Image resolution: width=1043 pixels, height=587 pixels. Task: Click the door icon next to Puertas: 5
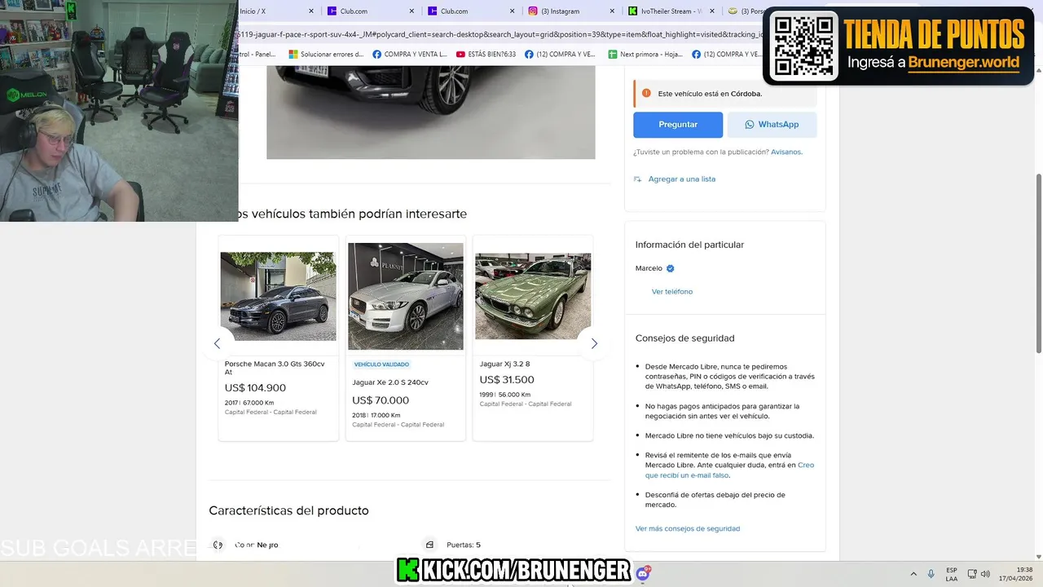(429, 545)
